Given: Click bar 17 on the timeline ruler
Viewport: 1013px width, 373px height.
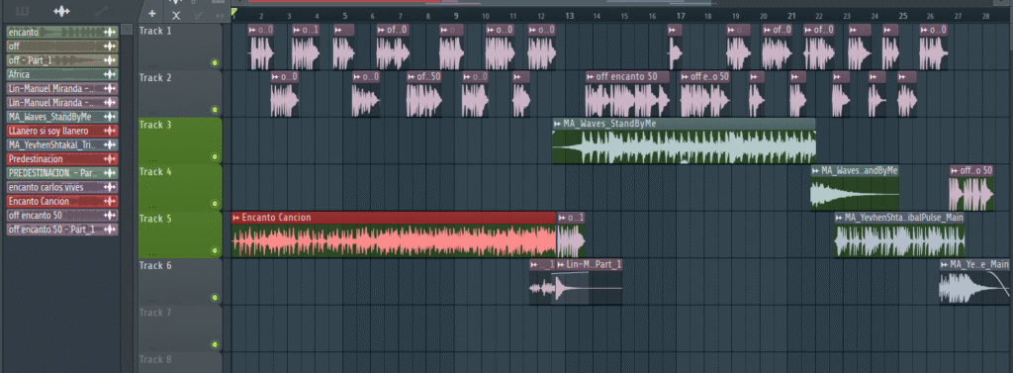Looking at the screenshot, I should [681, 16].
